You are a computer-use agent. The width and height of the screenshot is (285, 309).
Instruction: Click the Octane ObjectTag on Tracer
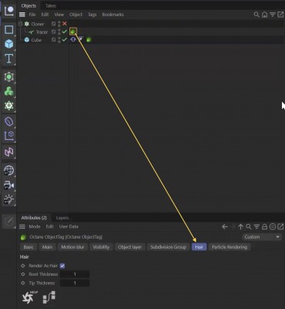73,32
